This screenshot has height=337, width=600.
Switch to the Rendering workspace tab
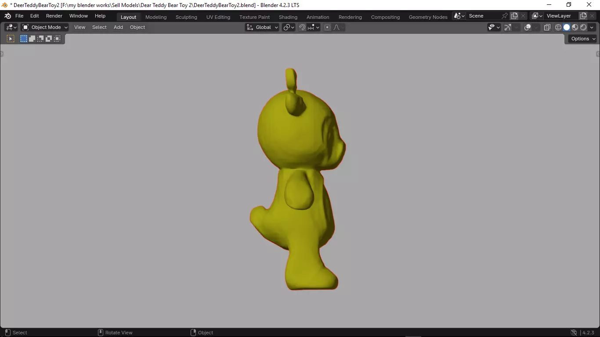(x=350, y=17)
